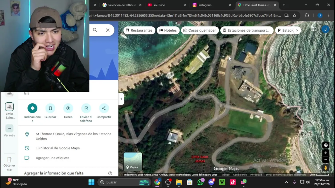Screen dimensions: 335x188
Task: Click the Maps search magnifier icon
Action: (x=95, y=30)
